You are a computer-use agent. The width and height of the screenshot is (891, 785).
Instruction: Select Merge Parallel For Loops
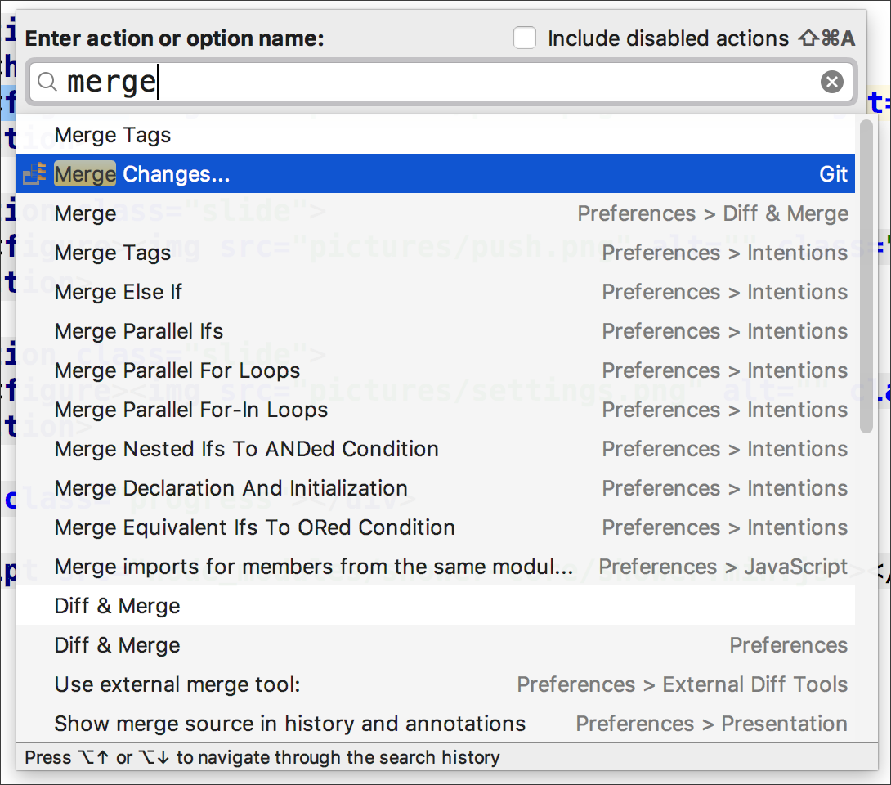pos(435,370)
